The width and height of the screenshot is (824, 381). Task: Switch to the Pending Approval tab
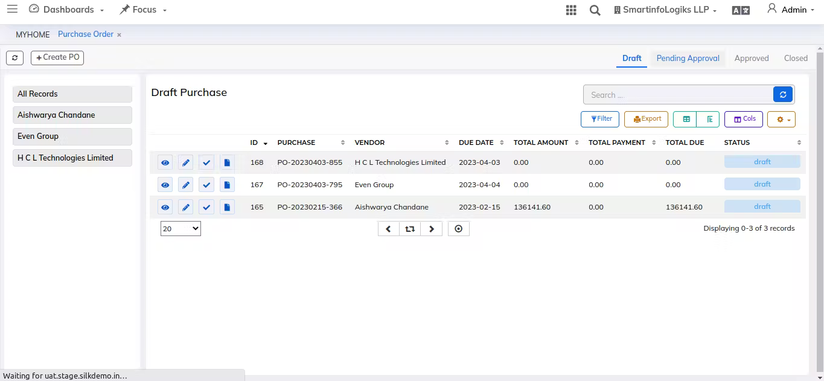(688, 59)
